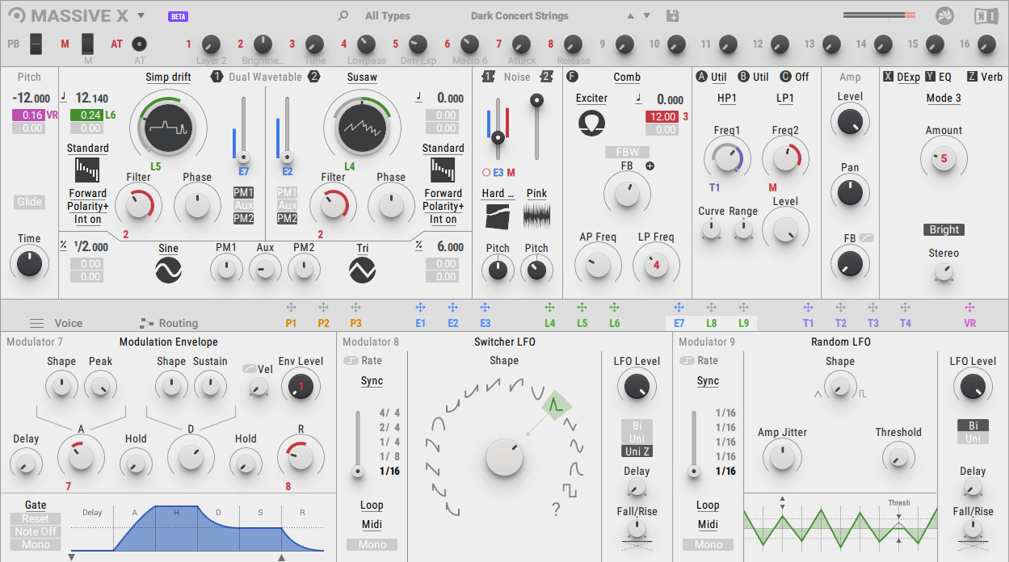Open the Routing tab
The width and height of the screenshot is (1009, 562).
(178, 323)
